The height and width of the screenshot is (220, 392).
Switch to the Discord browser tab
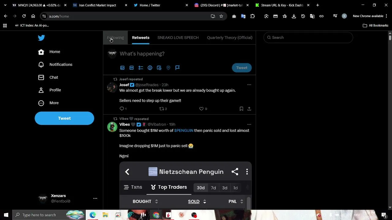coord(221,5)
